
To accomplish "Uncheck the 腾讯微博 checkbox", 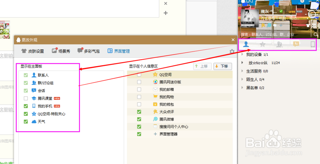I will click(139, 119).
